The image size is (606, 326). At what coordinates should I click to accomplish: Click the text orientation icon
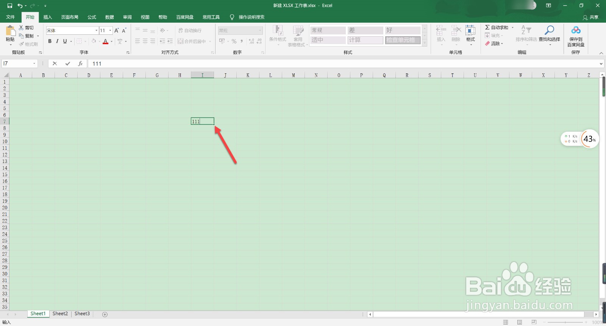(x=162, y=30)
